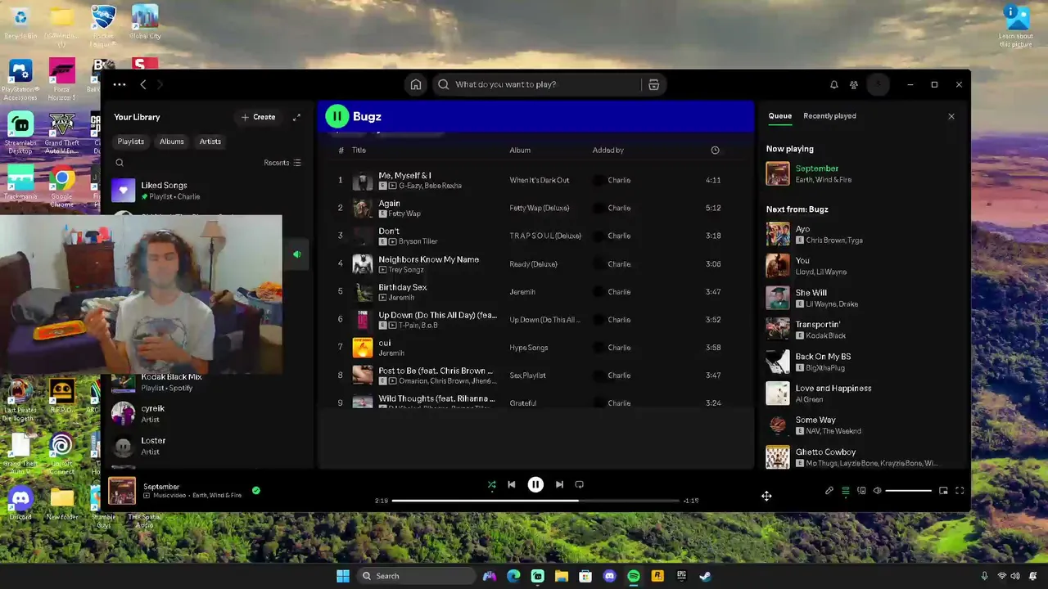Sort tracks by the Title column

tap(359, 151)
